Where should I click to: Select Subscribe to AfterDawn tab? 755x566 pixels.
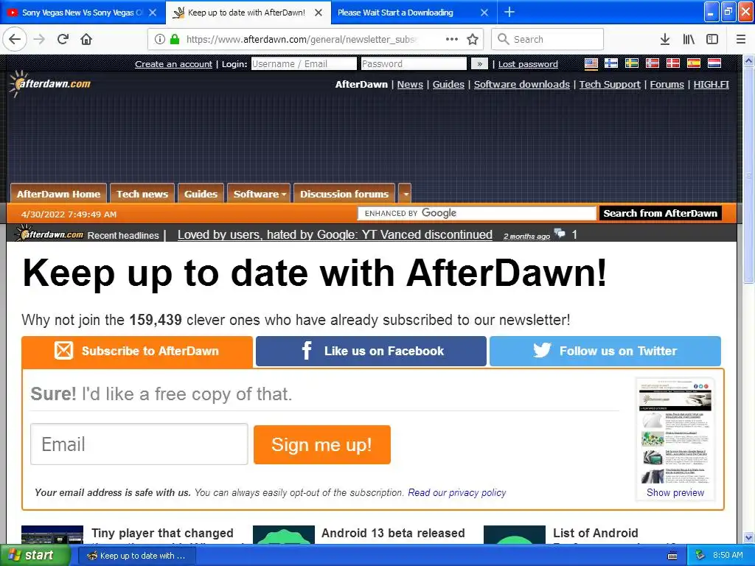pyautogui.click(x=137, y=351)
